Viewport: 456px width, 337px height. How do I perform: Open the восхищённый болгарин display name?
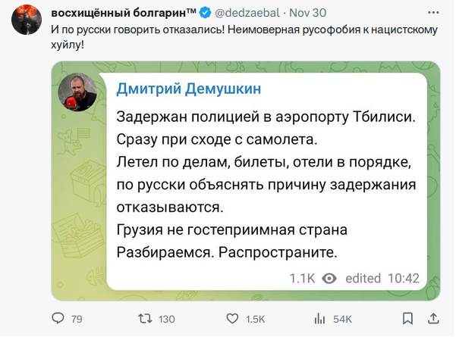click(x=124, y=13)
